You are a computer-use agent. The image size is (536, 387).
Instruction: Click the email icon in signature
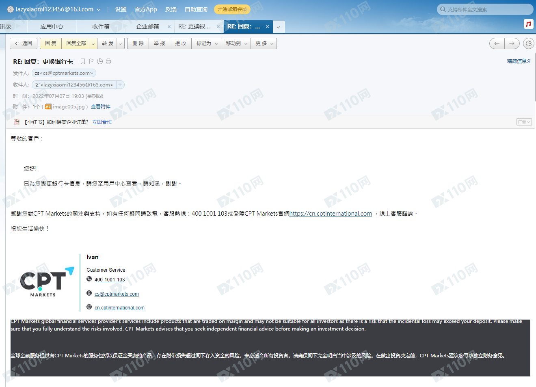pyautogui.click(x=89, y=293)
